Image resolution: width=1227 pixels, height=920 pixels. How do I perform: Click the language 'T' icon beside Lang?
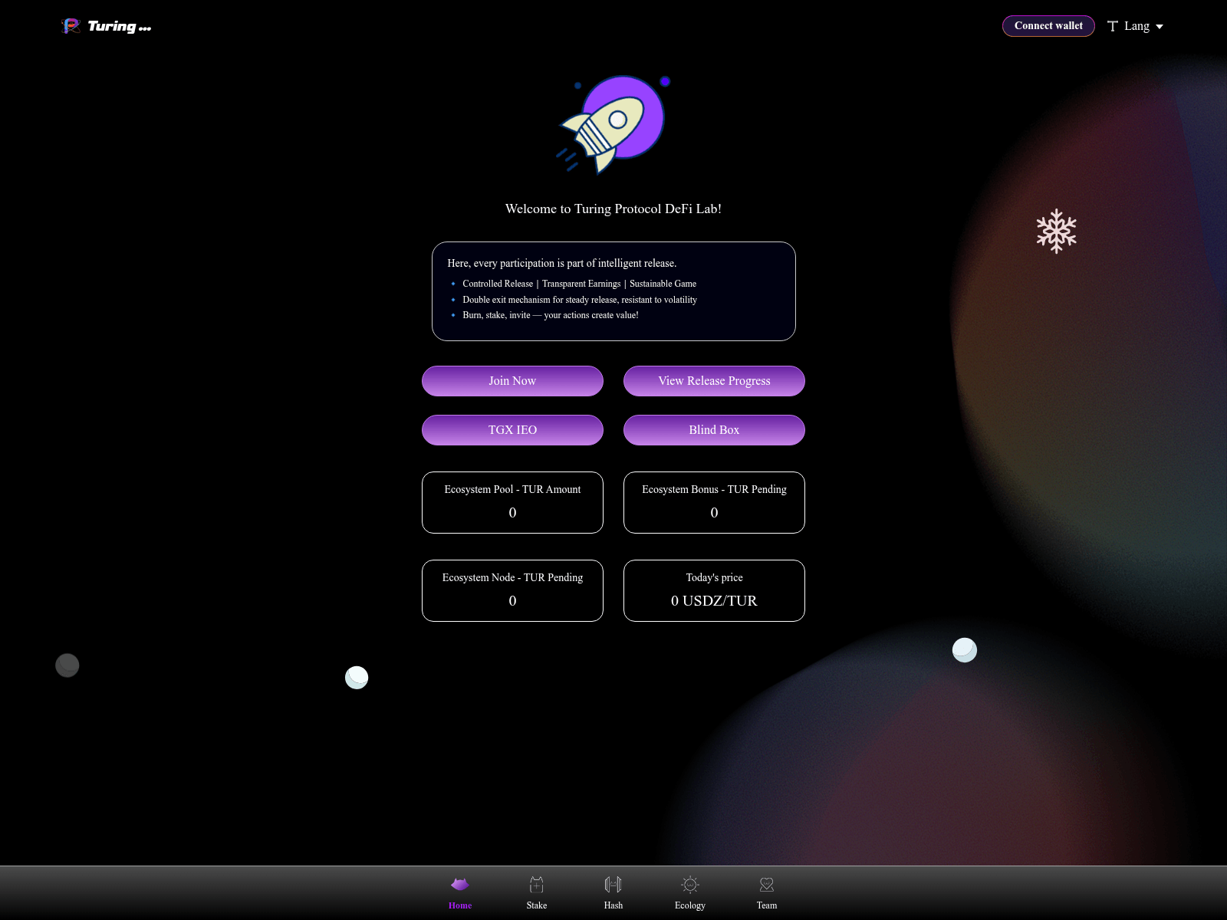(x=1113, y=25)
